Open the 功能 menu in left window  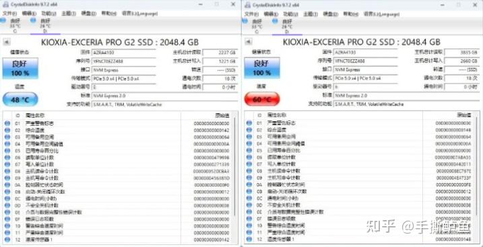point(49,13)
